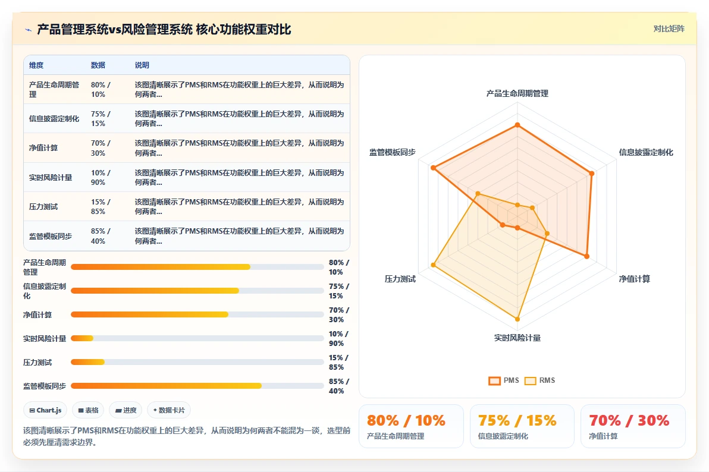Click the 85% / 40% value beside the progress bar
This screenshot has height=472, width=709.
(x=338, y=386)
